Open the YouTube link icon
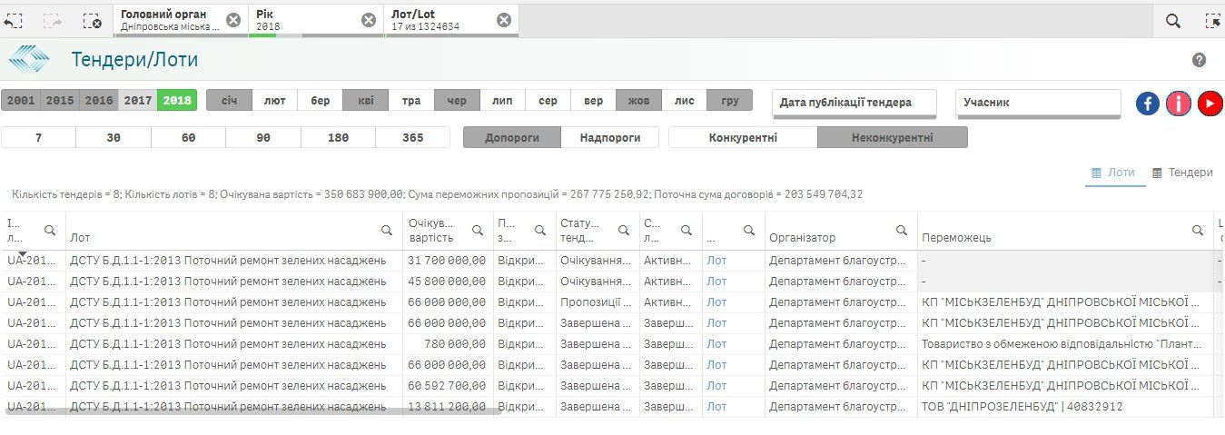1225x435 pixels. (1210, 104)
